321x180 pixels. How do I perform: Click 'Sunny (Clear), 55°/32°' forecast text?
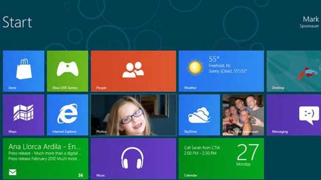click(228, 71)
